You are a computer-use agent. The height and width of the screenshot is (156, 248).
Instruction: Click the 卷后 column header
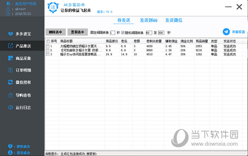(x=124, y=41)
